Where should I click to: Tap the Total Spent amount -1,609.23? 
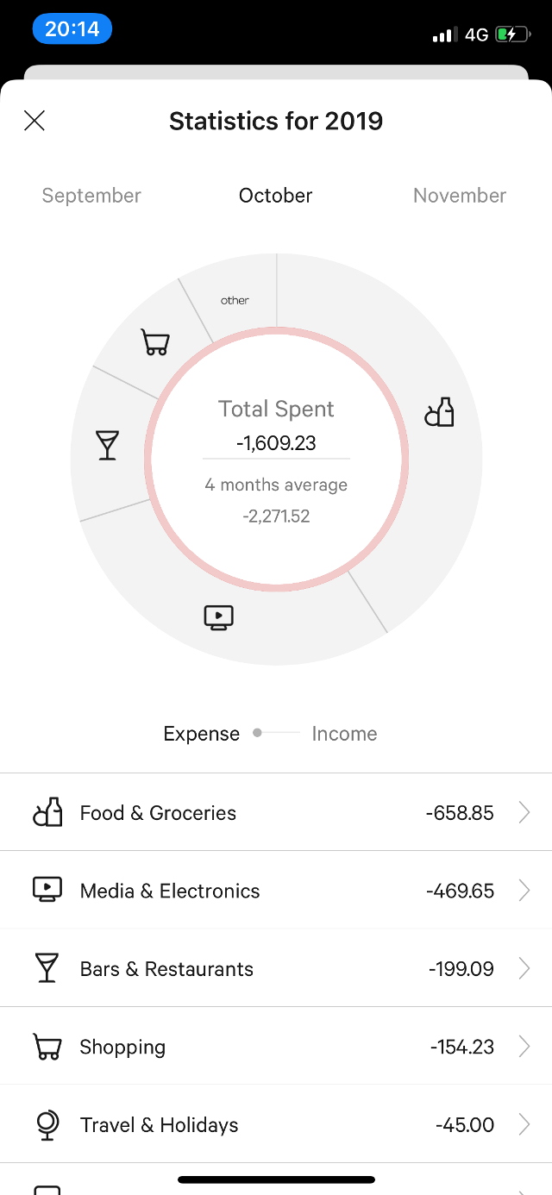[276, 443]
